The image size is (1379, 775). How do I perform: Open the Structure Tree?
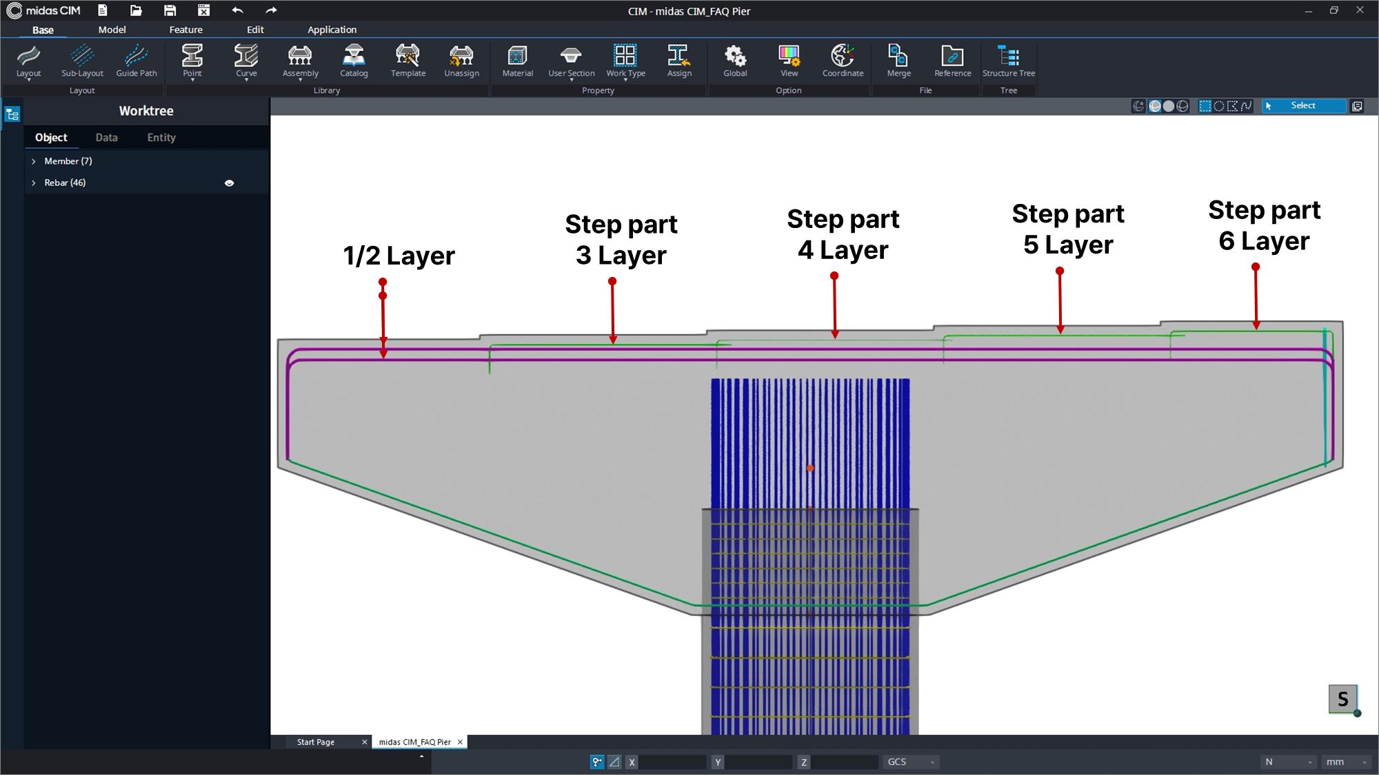[1009, 61]
